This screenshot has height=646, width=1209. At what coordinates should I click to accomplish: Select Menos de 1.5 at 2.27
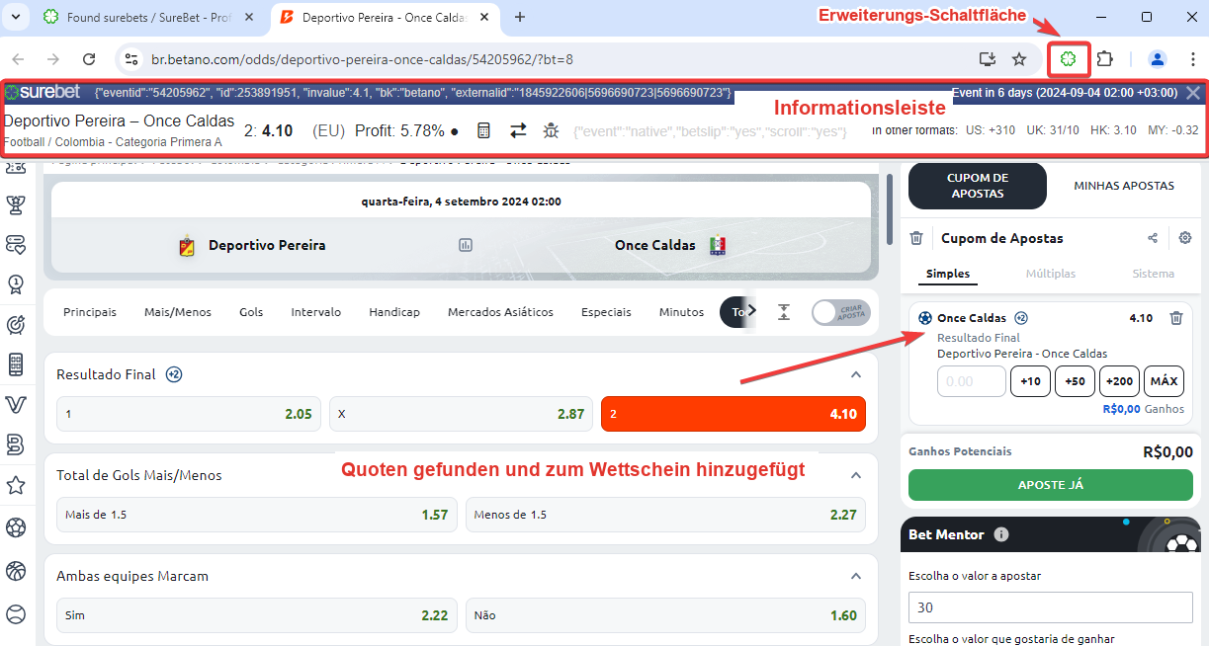(x=665, y=515)
